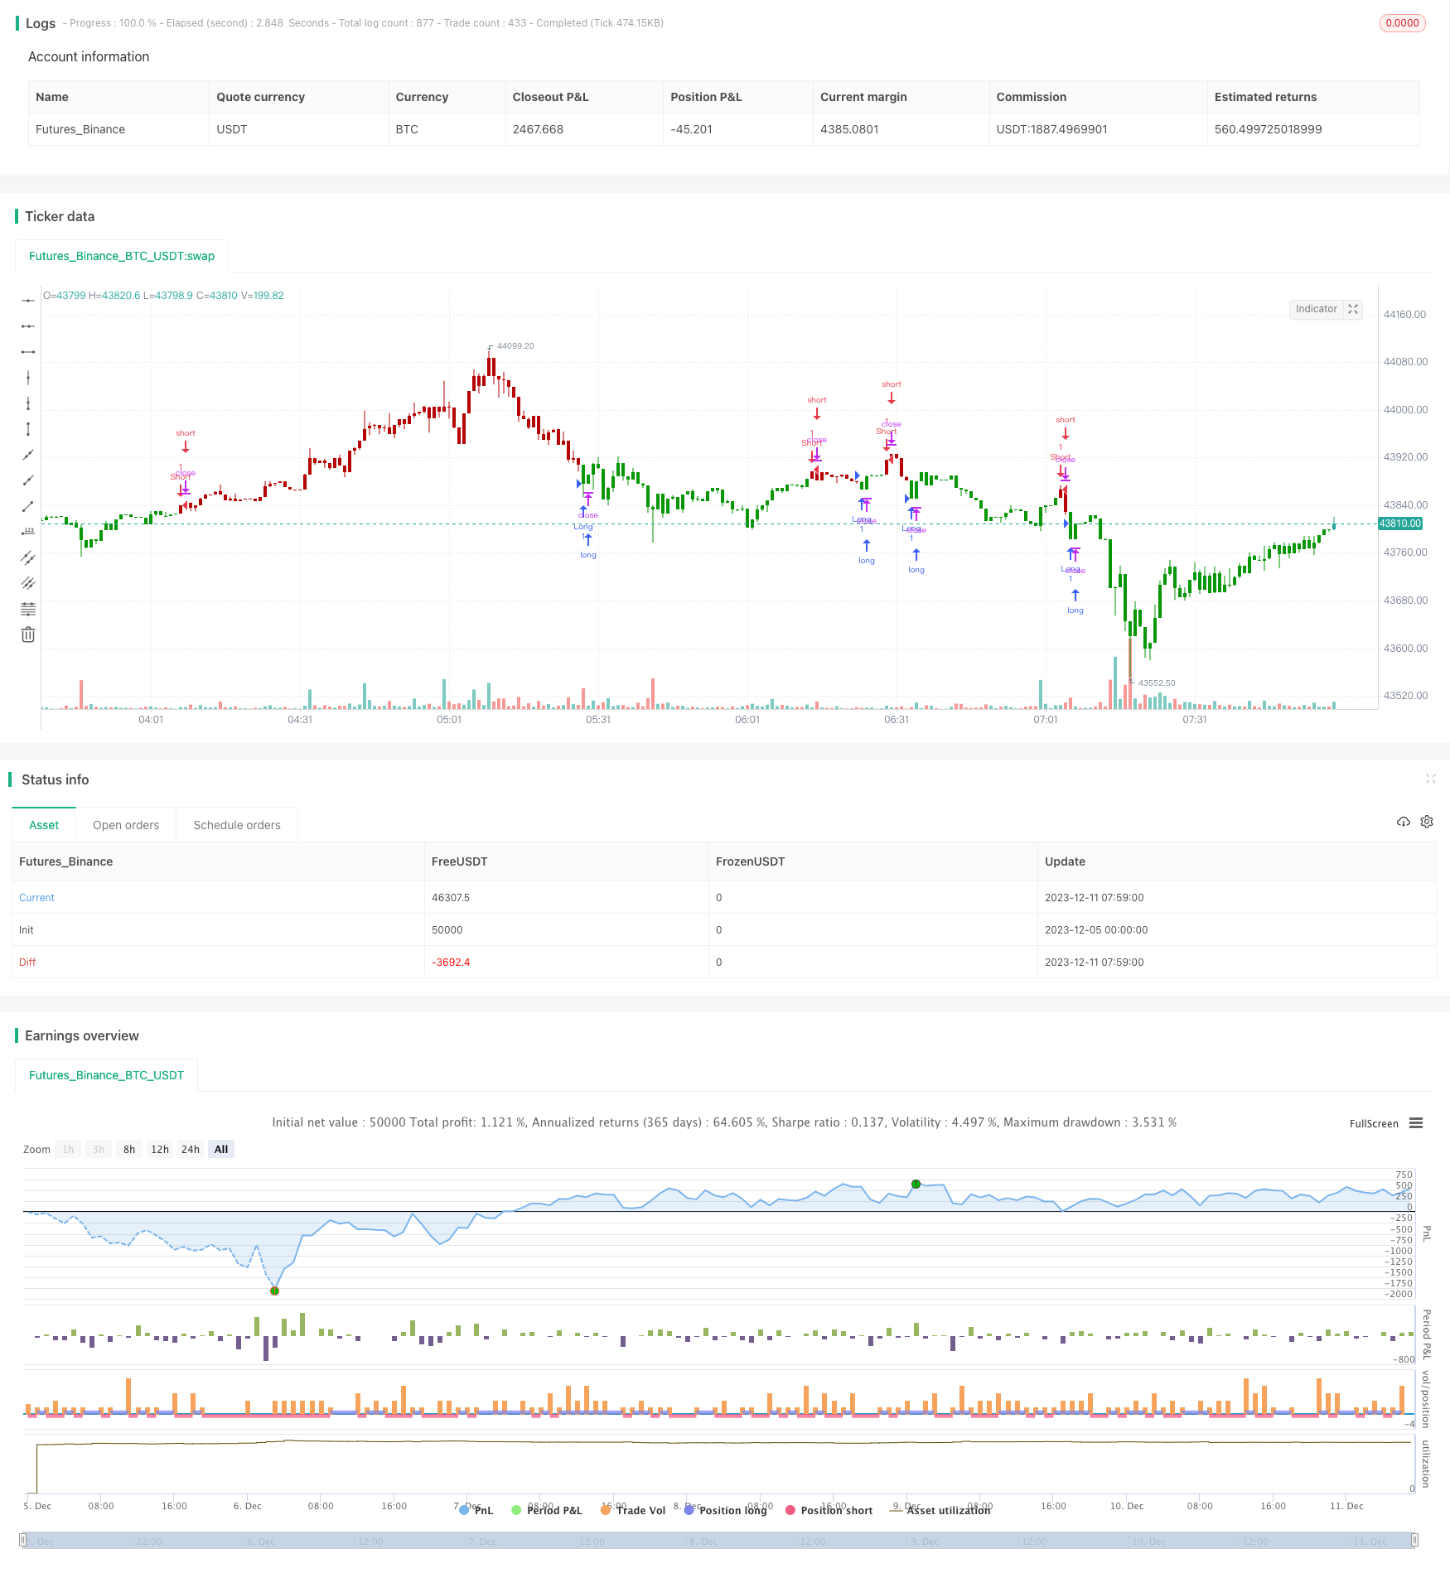Toggle the PnL series in the legend

pyautogui.click(x=476, y=1510)
